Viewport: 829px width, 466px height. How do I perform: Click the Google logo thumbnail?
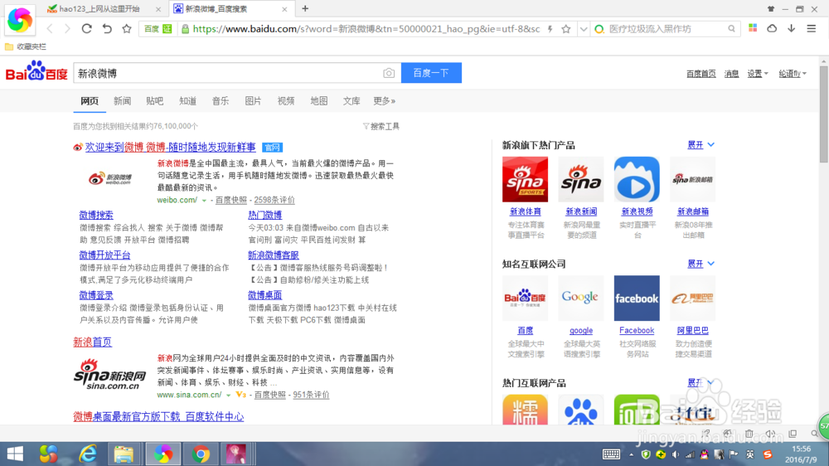pyautogui.click(x=580, y=298)
